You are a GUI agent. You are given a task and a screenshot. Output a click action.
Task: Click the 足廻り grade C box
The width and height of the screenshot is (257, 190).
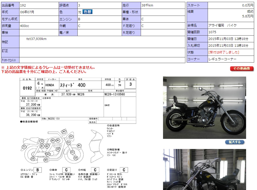pos(124,170)
